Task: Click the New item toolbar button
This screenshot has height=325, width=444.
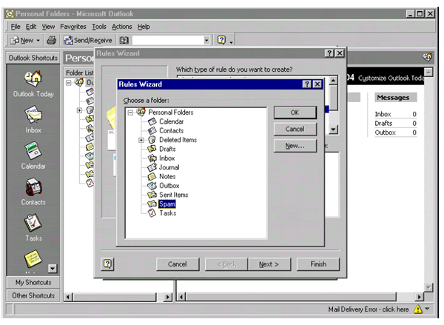Action: pos(21,40)
